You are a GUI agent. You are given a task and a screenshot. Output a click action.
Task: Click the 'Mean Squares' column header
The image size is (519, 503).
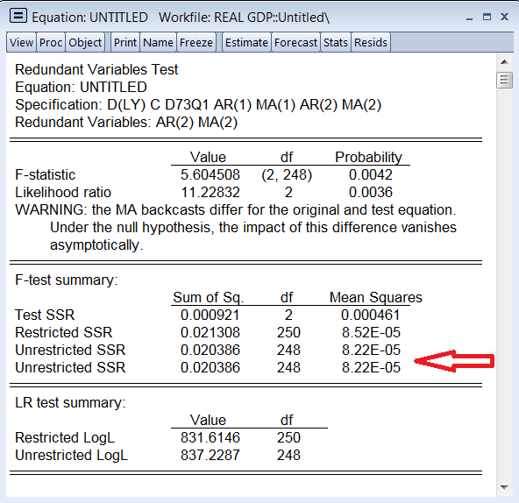pos(376,297)
